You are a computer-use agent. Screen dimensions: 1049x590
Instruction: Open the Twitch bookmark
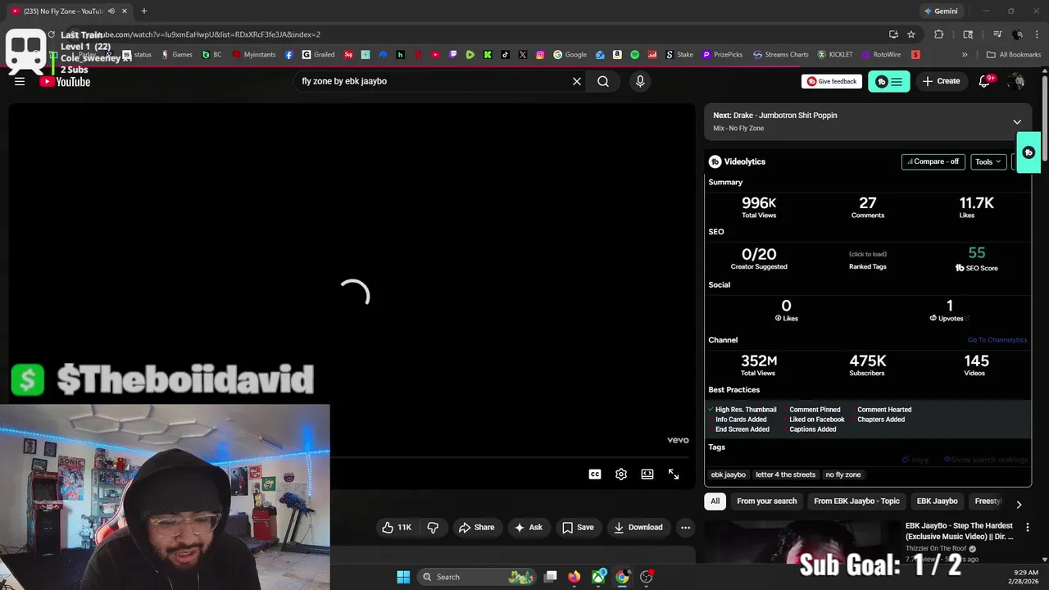453,55
